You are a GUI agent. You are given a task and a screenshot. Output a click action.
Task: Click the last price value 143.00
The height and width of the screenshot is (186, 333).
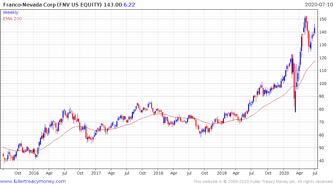[113, 5]
